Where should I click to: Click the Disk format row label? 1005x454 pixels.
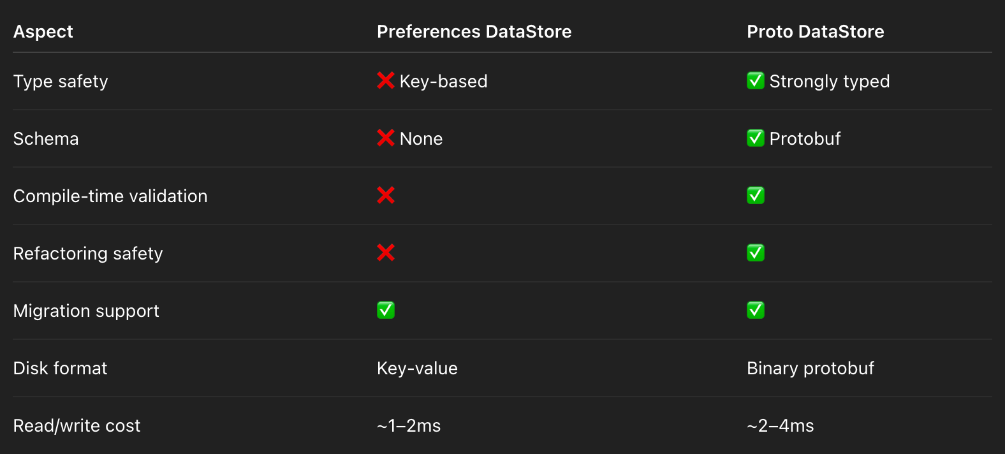click(61, 369)
